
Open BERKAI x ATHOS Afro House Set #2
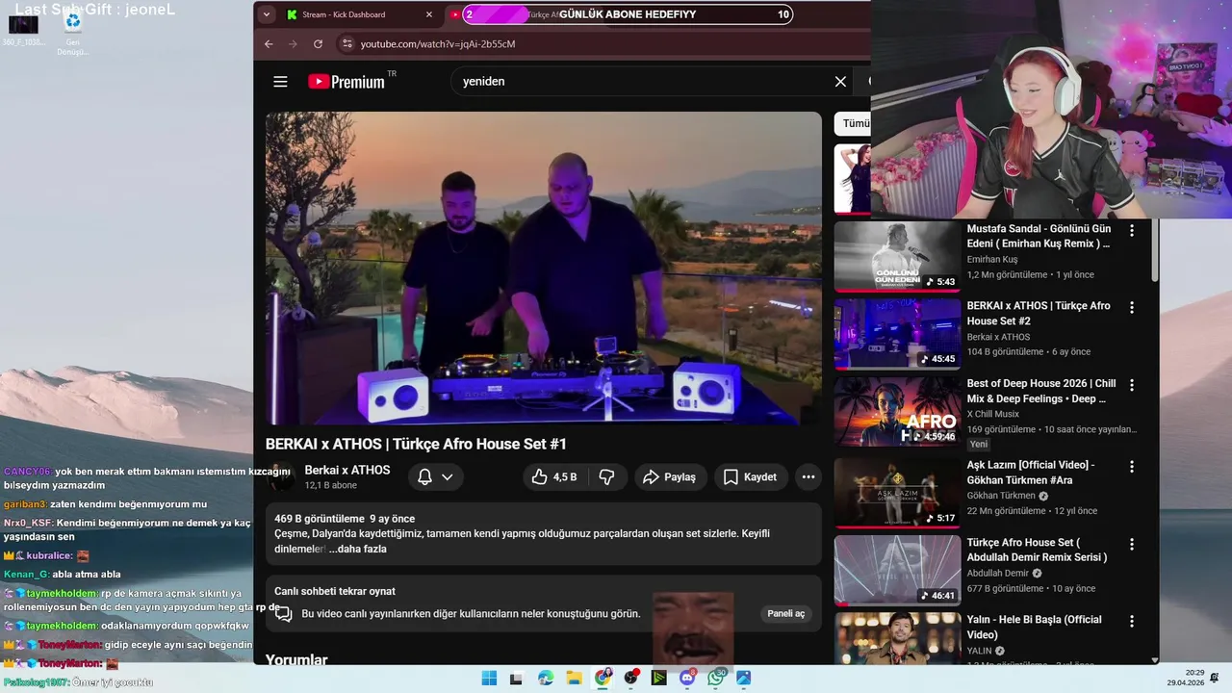(x=1039, y=314)
